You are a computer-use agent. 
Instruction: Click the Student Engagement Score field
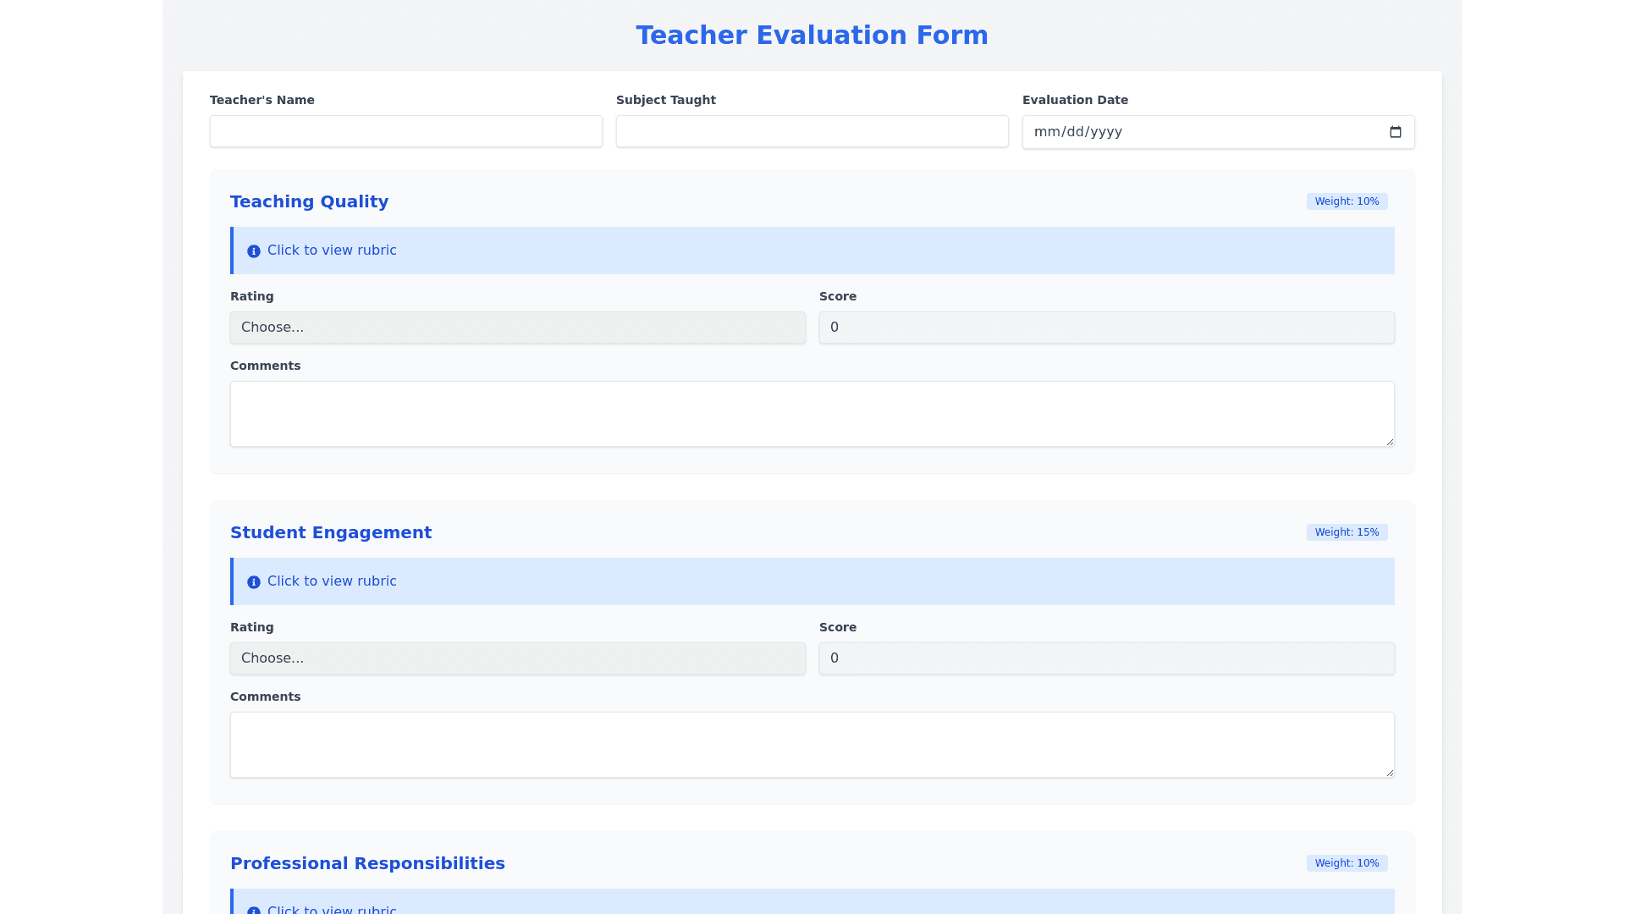tap(1106, 658)
